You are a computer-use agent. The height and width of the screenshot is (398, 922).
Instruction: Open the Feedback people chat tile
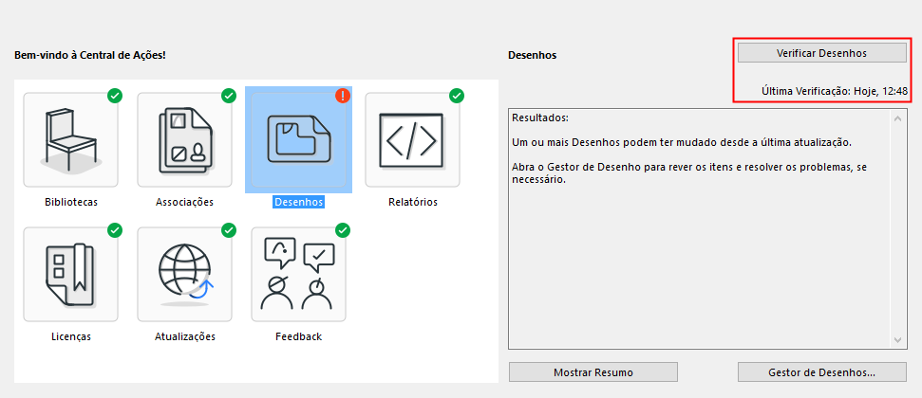(299, 275)
